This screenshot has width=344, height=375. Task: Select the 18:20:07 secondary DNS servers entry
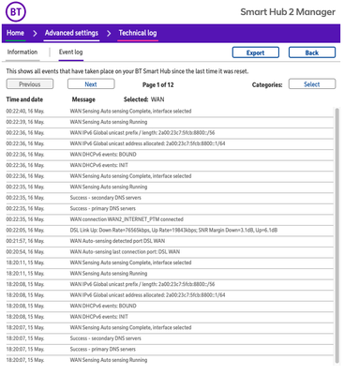tap(170, 338)
